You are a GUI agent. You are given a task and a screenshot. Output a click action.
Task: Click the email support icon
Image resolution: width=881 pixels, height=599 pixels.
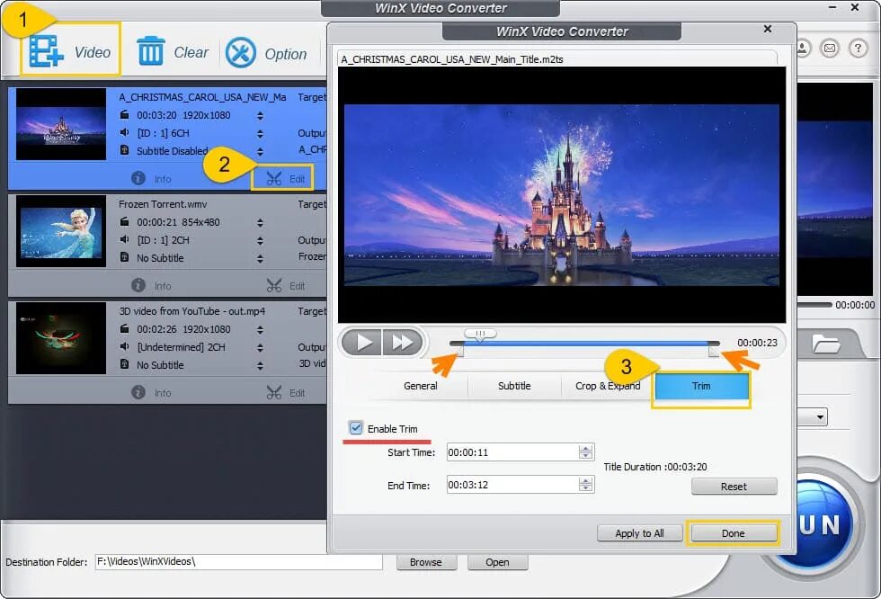(x=830, y=49)
